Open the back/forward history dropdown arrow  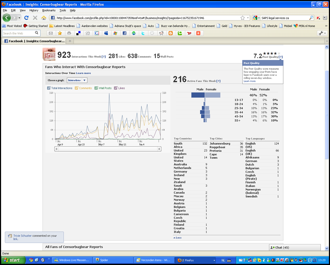pyautogui.click(x=19, y=18)
